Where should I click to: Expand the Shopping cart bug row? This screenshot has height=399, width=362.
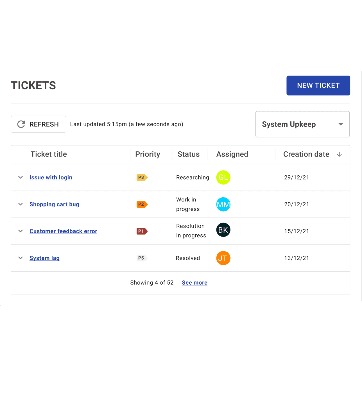click(x=21, y=204)
